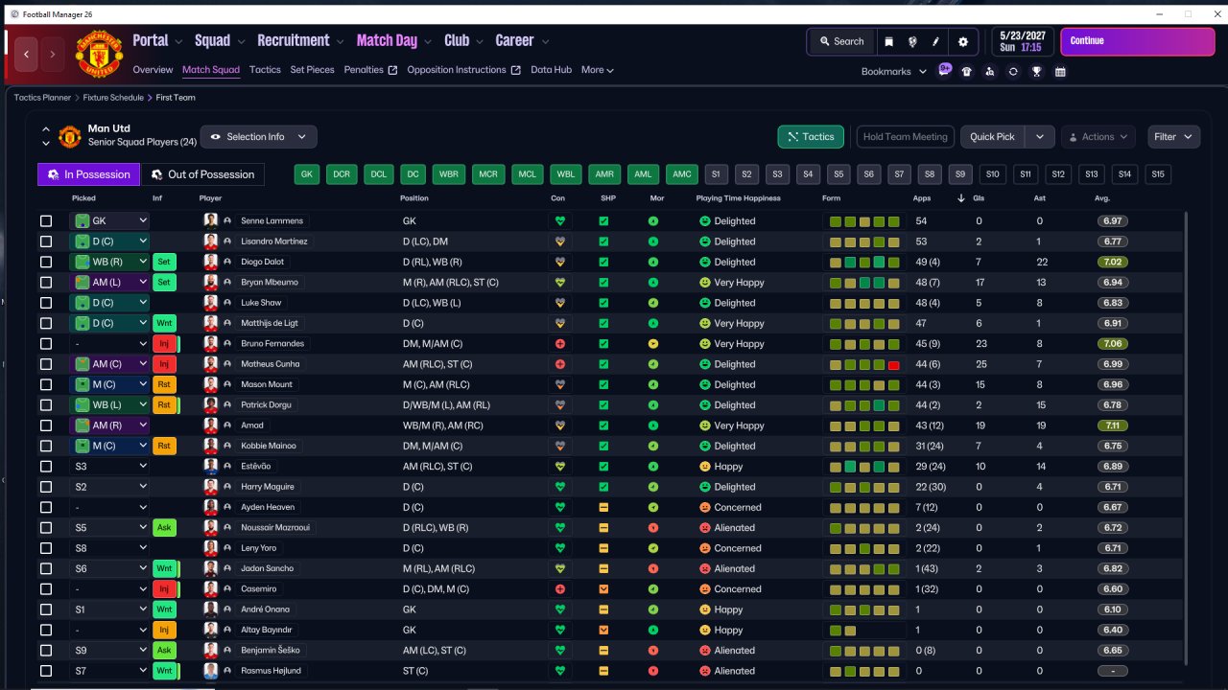Tick the checkbox for Senne Lammens
This screenshot has height=690, width=1228.
46,220
